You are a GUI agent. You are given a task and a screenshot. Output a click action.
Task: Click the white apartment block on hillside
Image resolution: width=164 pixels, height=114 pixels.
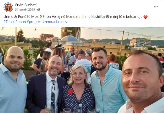[x=140, y=42]
